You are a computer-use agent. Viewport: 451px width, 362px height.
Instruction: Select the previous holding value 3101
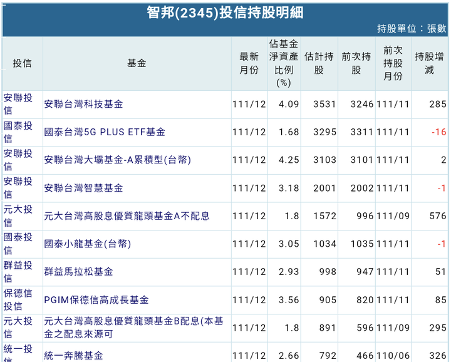tap(362, 160)
